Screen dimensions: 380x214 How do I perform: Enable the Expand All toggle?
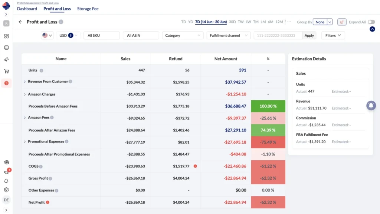point(371,22)
